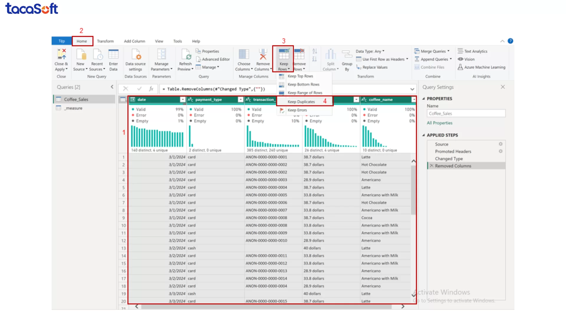Click the help question mark icon
Image resolution: width=566 pixels, height=318 pixels.
coord(511,41)
